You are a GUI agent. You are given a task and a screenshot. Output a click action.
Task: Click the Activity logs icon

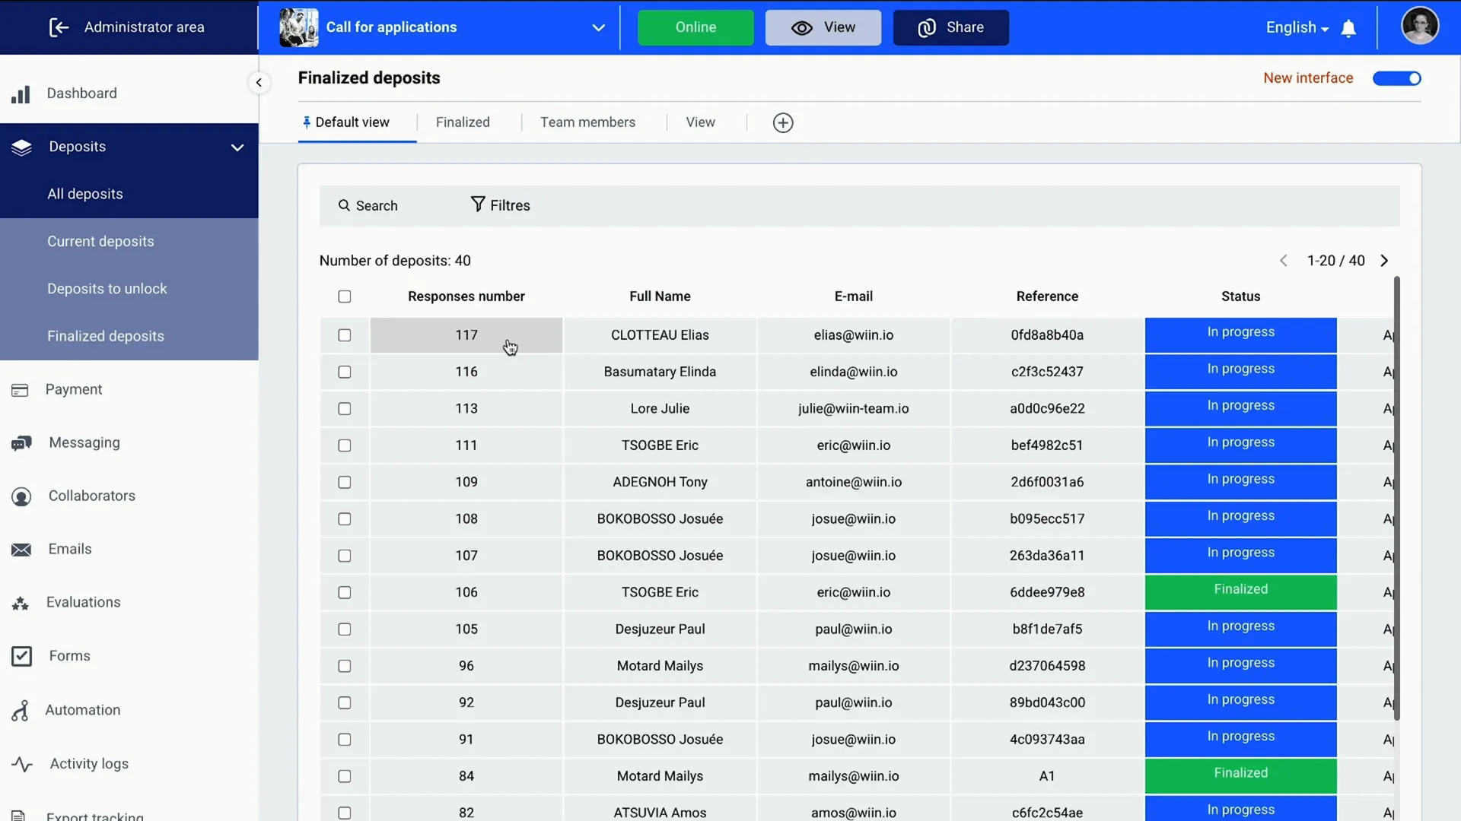click(22, 764)
